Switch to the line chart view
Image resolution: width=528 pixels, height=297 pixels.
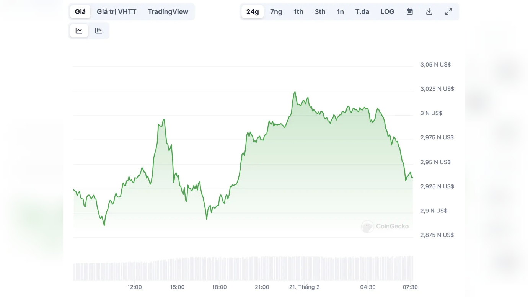[79, 31]
